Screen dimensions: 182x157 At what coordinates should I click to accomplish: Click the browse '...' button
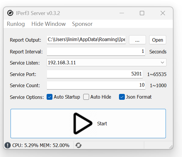[137, 40]
